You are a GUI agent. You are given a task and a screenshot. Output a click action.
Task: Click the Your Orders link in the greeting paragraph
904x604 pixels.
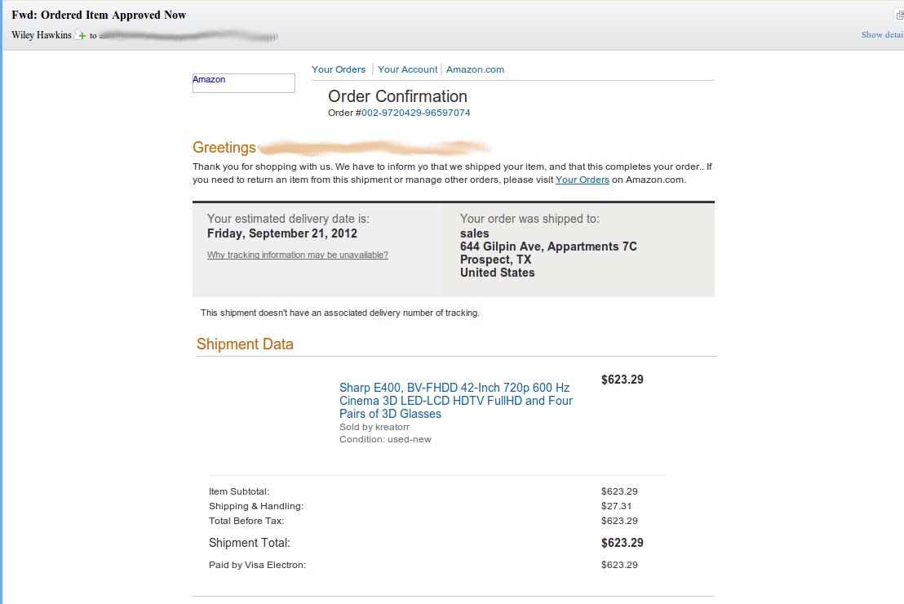click(x=582, y=180)
